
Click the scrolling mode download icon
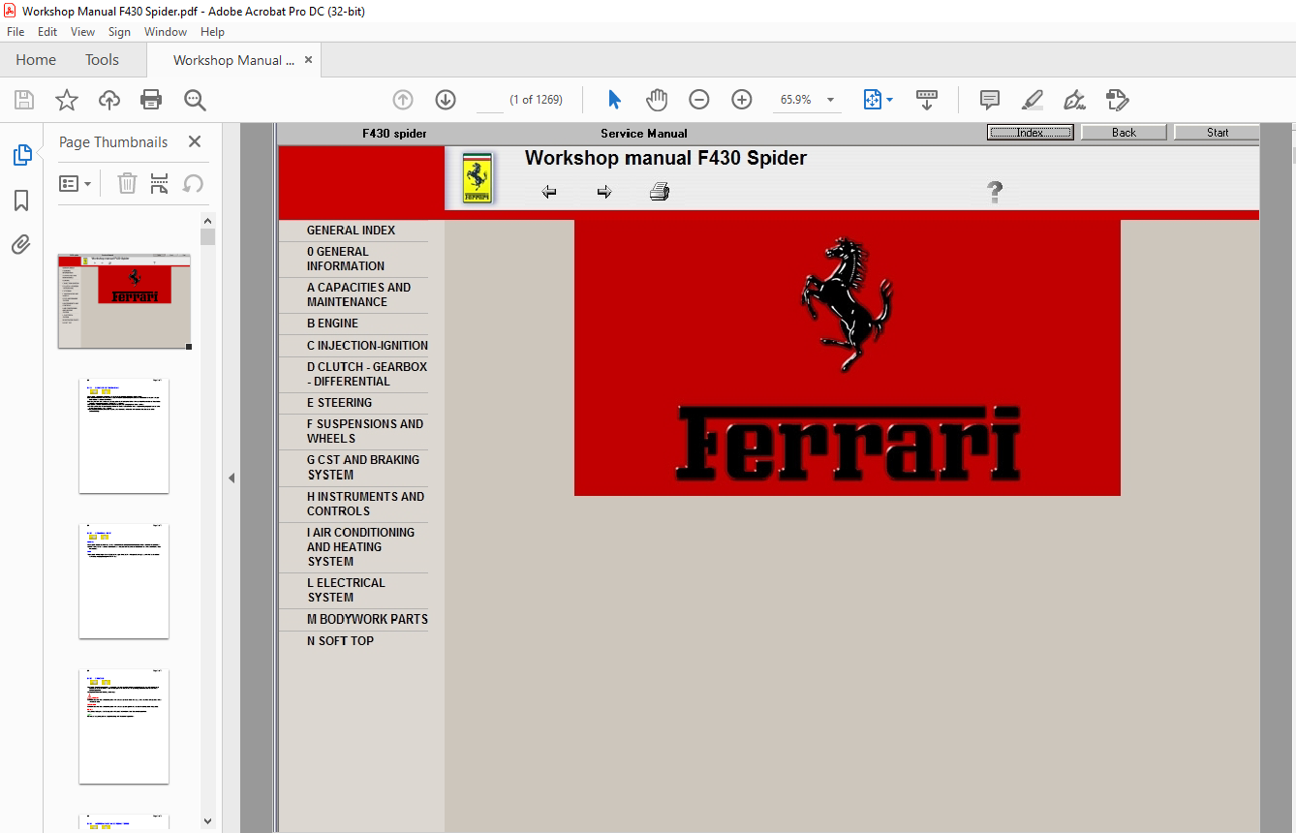[927, 100]
